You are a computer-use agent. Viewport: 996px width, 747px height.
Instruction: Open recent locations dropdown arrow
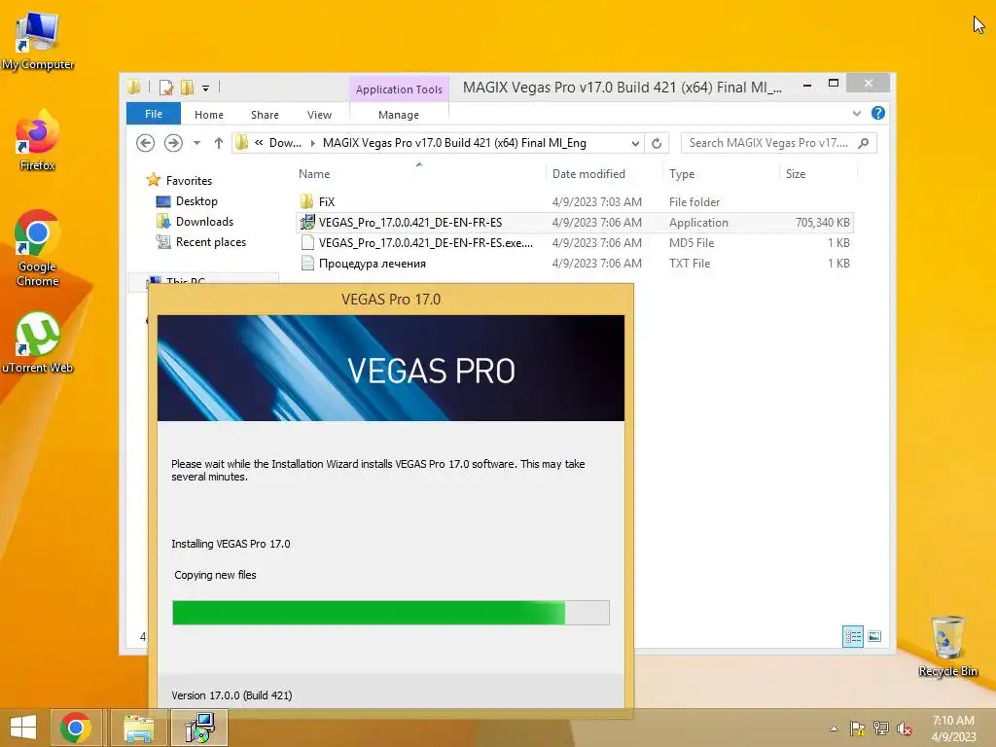point(196,143)
